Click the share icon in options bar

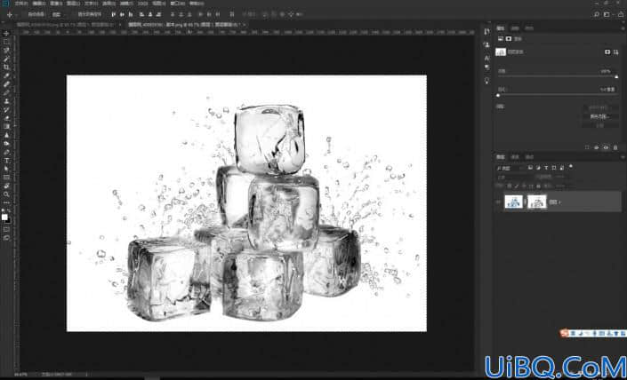coord(620,14)
